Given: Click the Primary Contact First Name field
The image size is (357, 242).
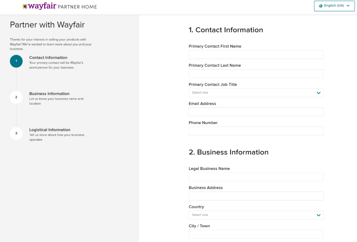Looking at the screenshot, I should 256,54.
